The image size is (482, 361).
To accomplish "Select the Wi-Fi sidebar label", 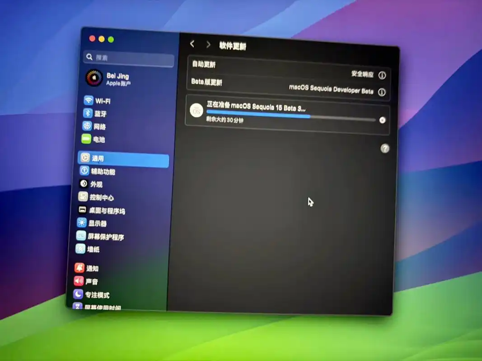I will click(103, 101).
